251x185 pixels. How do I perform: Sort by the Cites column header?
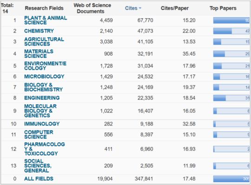click(x=133, y=8)
